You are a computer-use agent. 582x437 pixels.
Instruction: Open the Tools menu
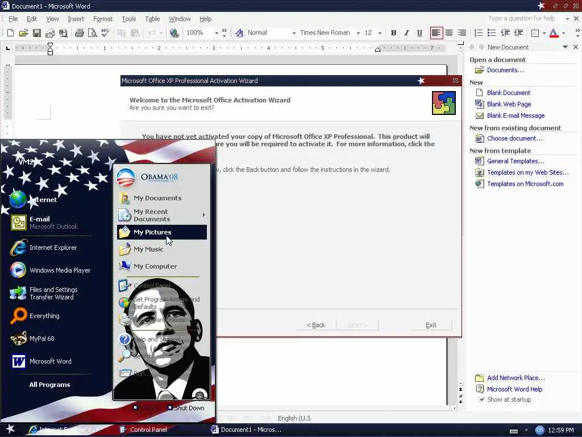(129, 19)
